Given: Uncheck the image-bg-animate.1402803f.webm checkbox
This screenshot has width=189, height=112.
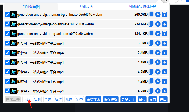Looking at the screenshot, I should [7, 24].
